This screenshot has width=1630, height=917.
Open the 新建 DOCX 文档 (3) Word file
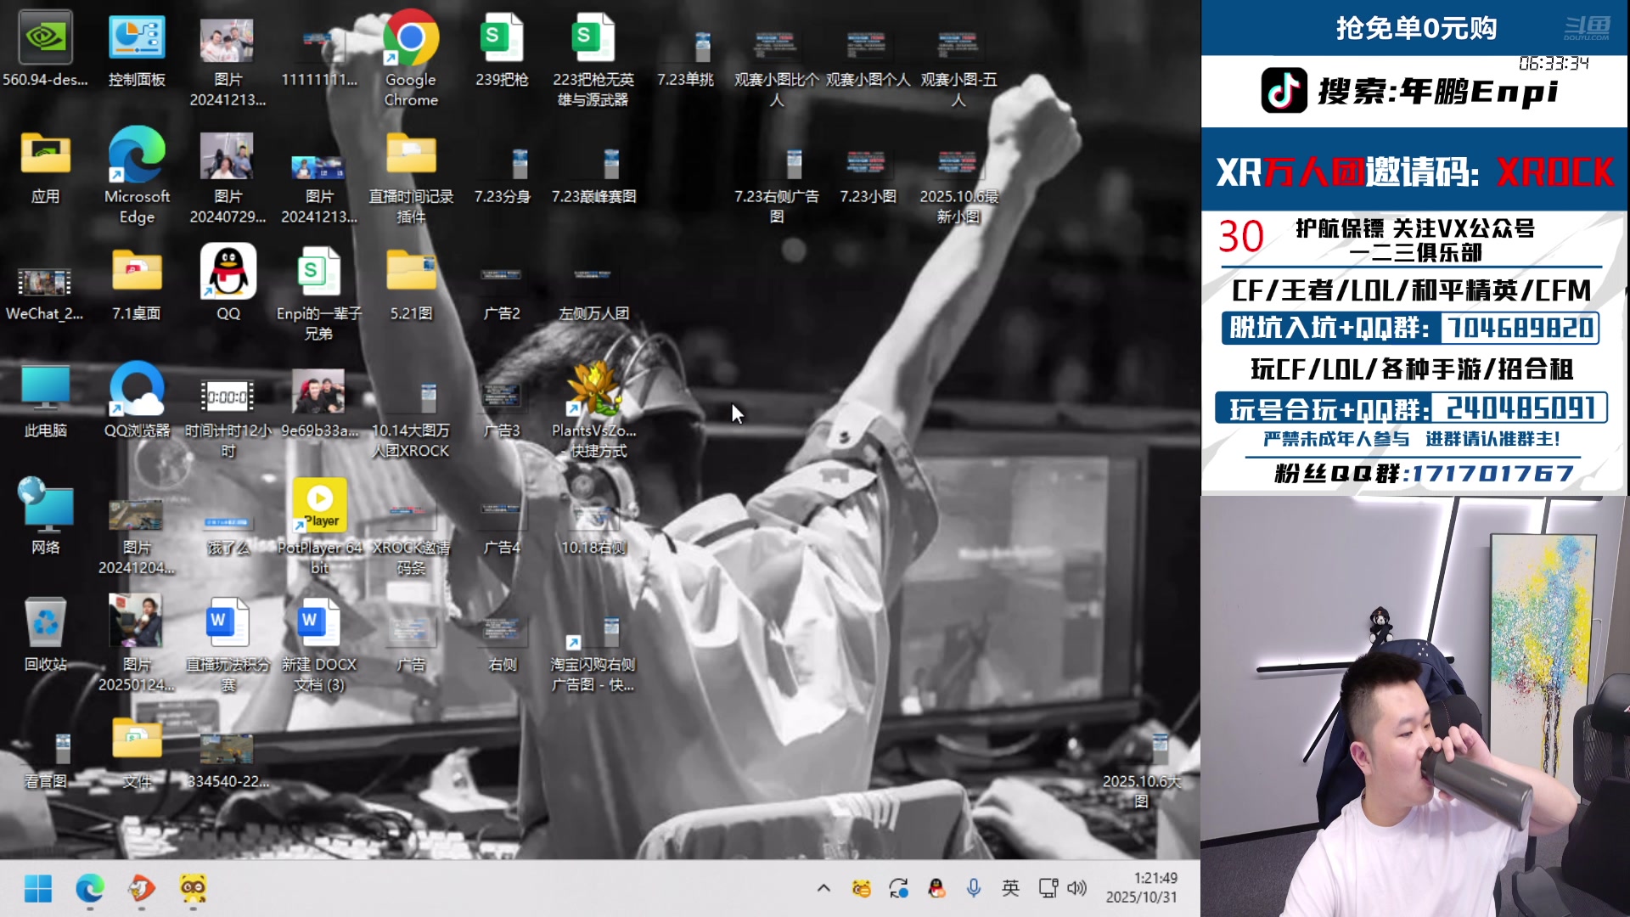click(x=319, y=622)
